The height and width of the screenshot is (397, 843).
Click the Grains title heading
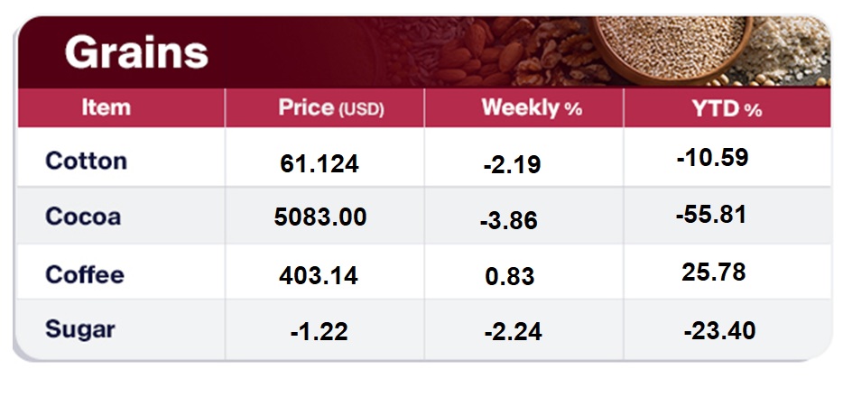pos(136,53)
